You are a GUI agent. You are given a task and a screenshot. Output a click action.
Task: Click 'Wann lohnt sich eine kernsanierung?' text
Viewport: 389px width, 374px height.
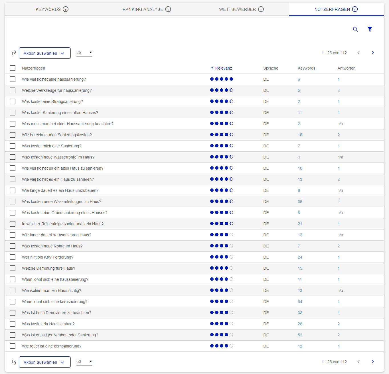(55, 302)
